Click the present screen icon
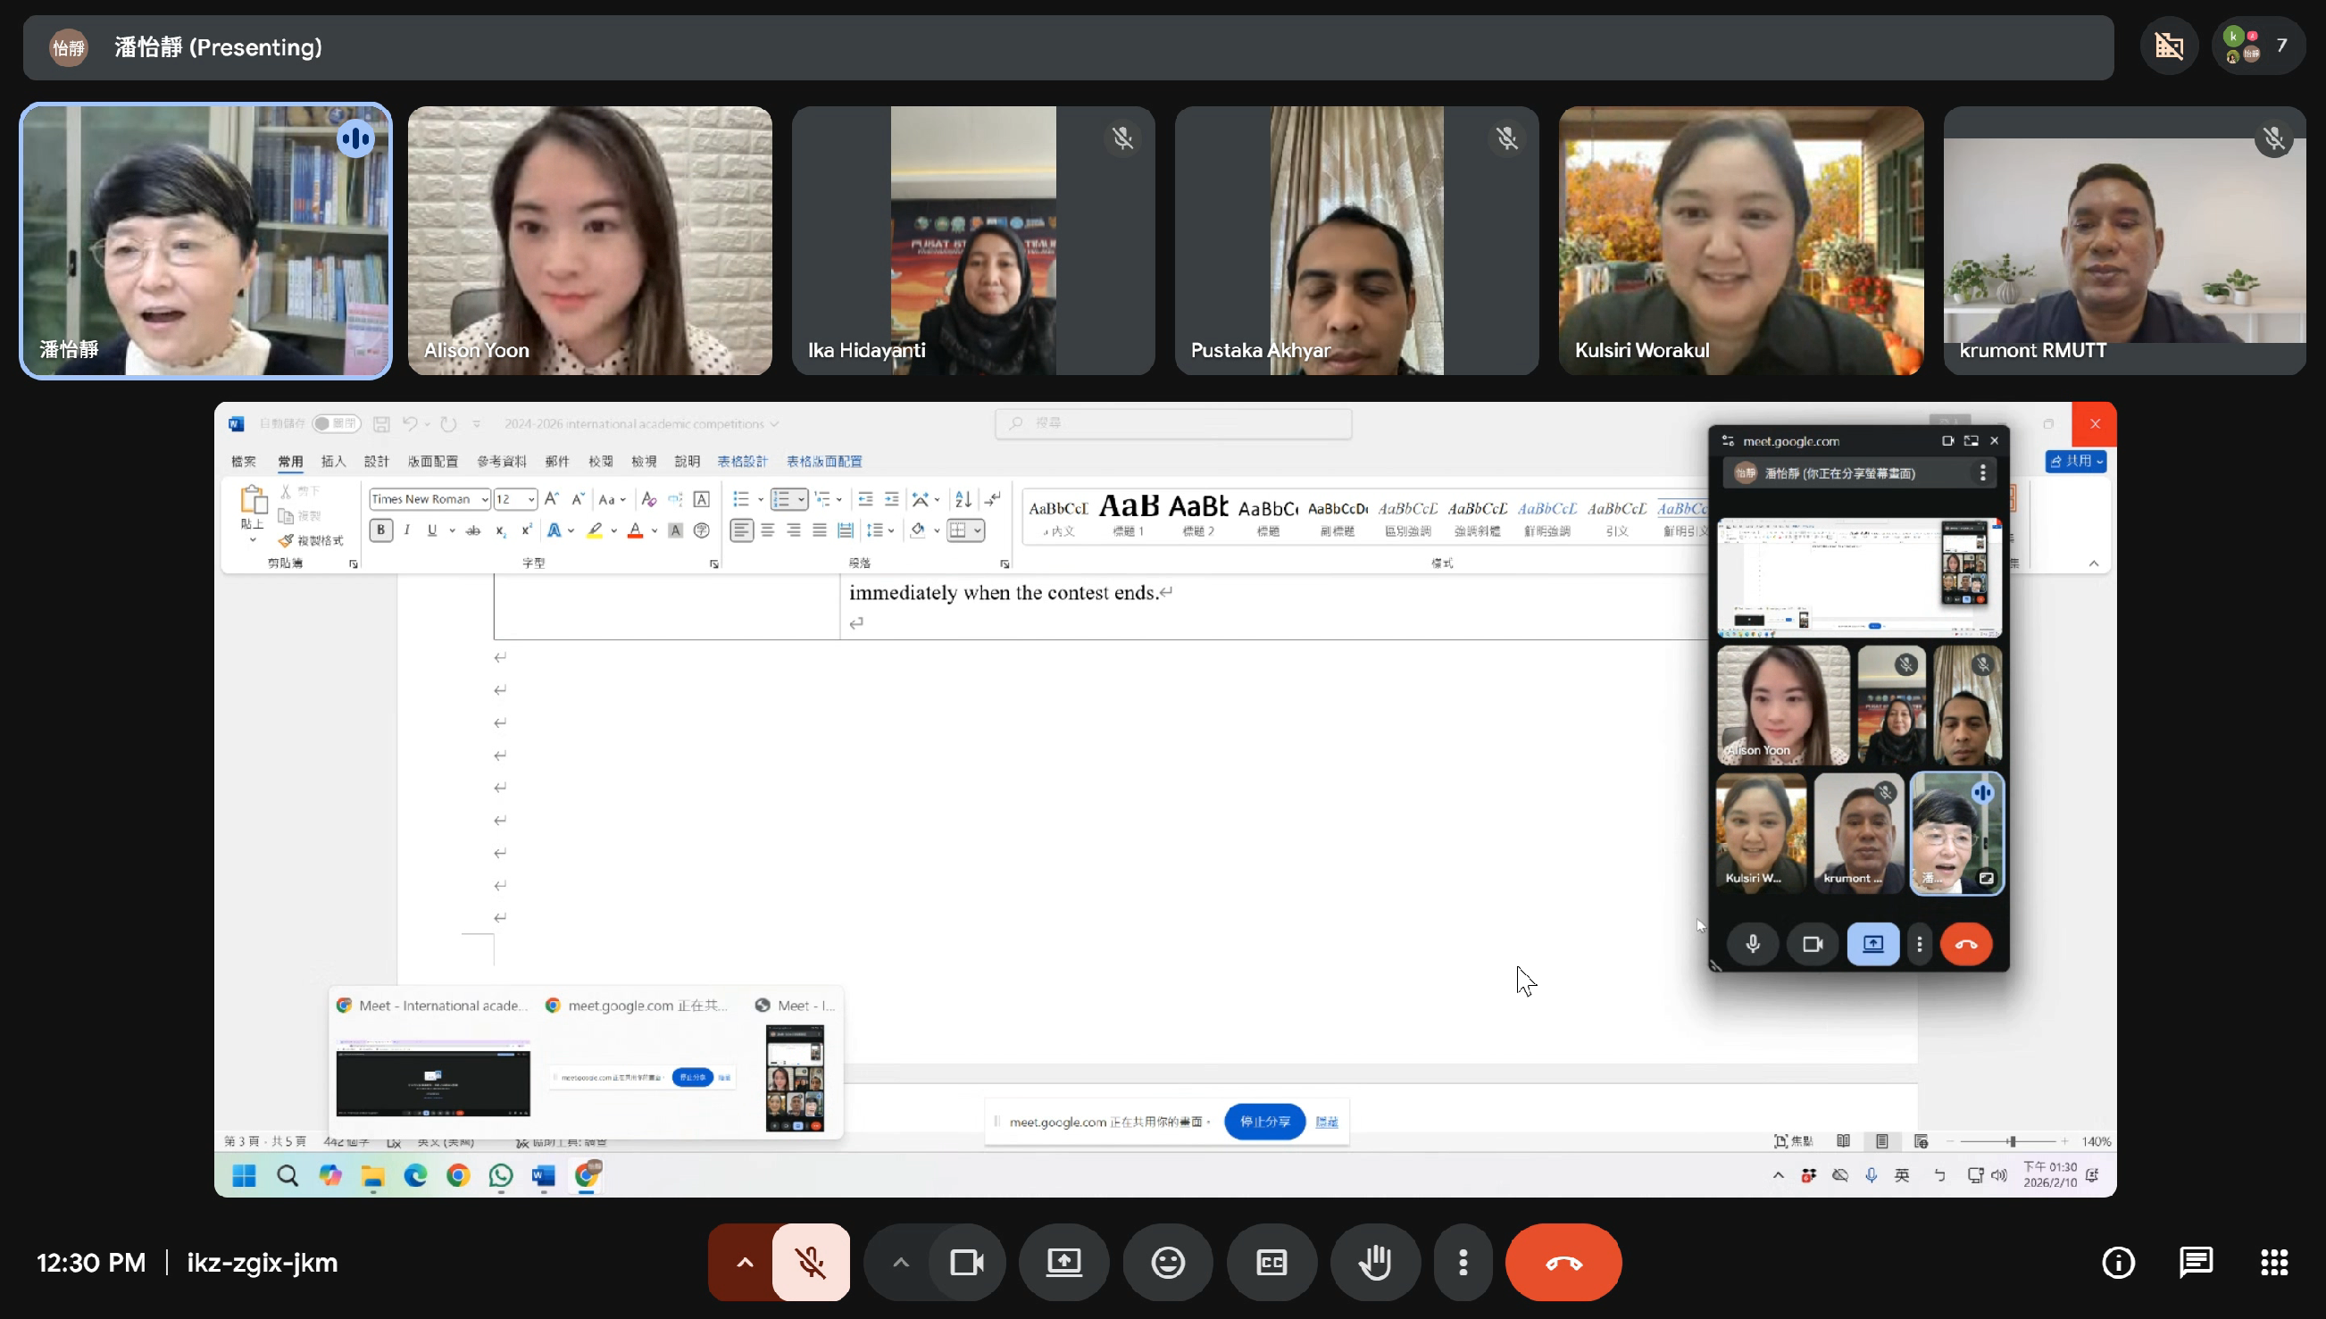This screenshot has width=2326, height=1319. pos(1063,1262)
